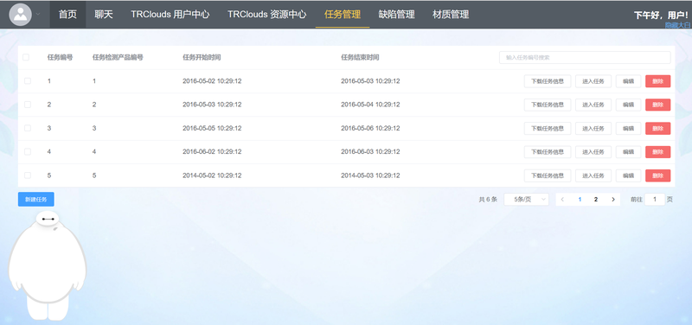Viewport: 692px width, 325px height.
Task: Check the checkbox for task 5
Action: tap(28, 175)
